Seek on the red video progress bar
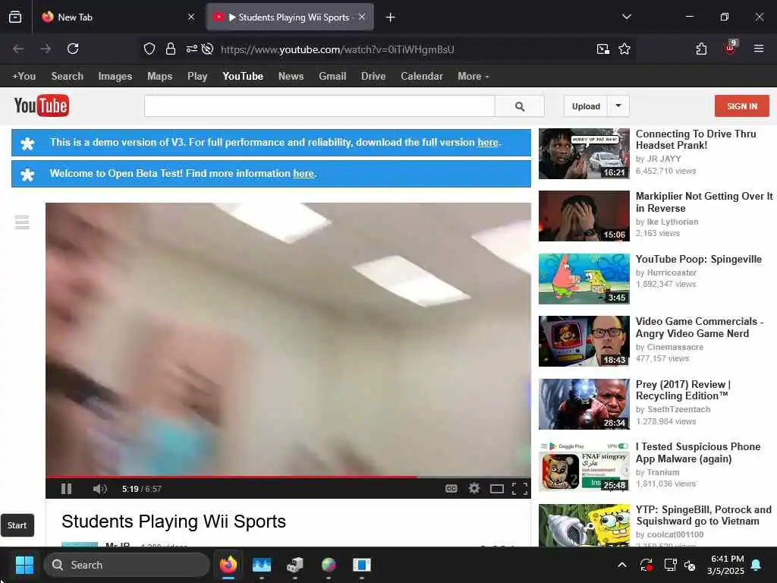 (288, 477)
